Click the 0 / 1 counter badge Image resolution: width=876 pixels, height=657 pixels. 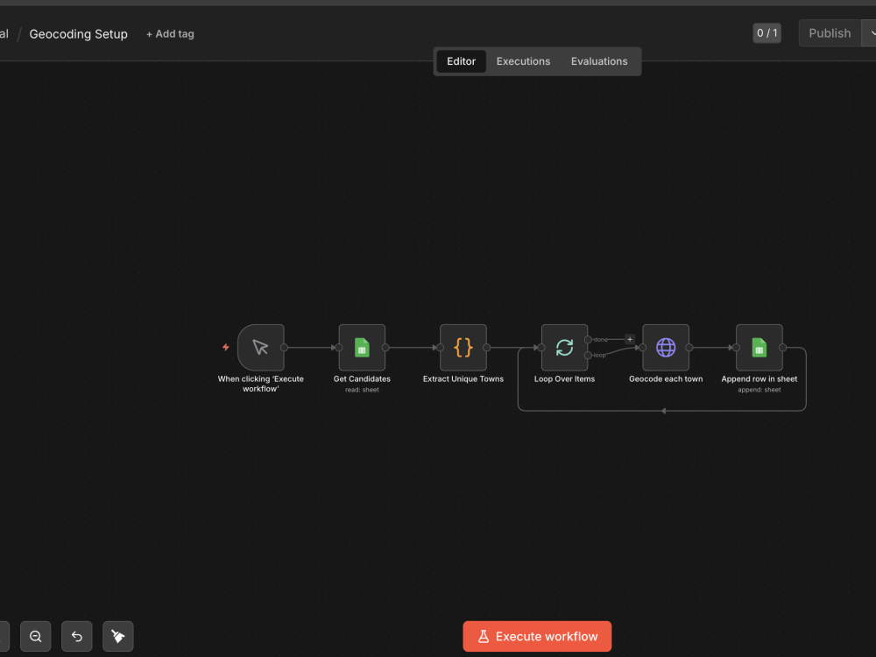[766, 33]
